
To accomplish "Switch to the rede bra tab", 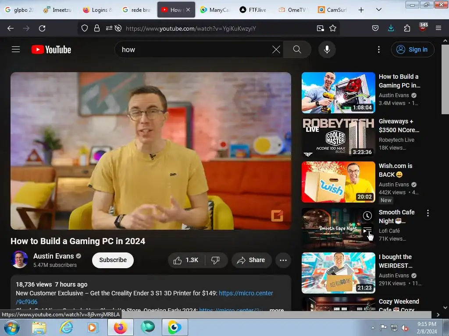I will [x=137, y=10].
